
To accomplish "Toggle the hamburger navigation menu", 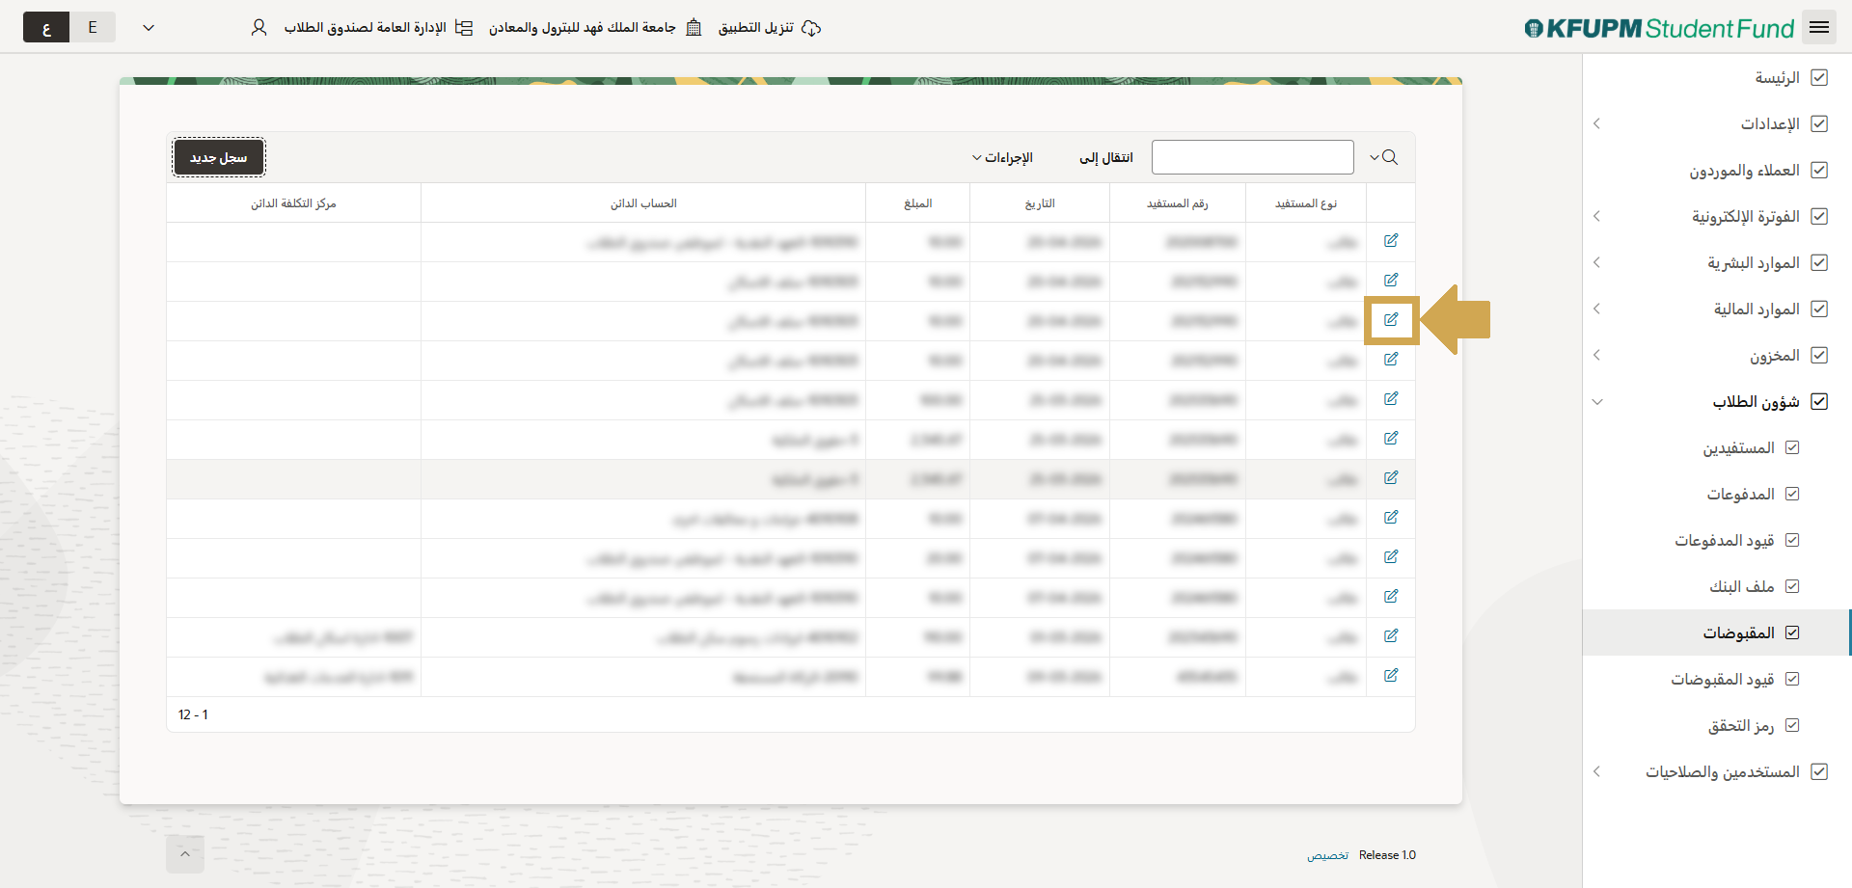I will click(1819, 28).
